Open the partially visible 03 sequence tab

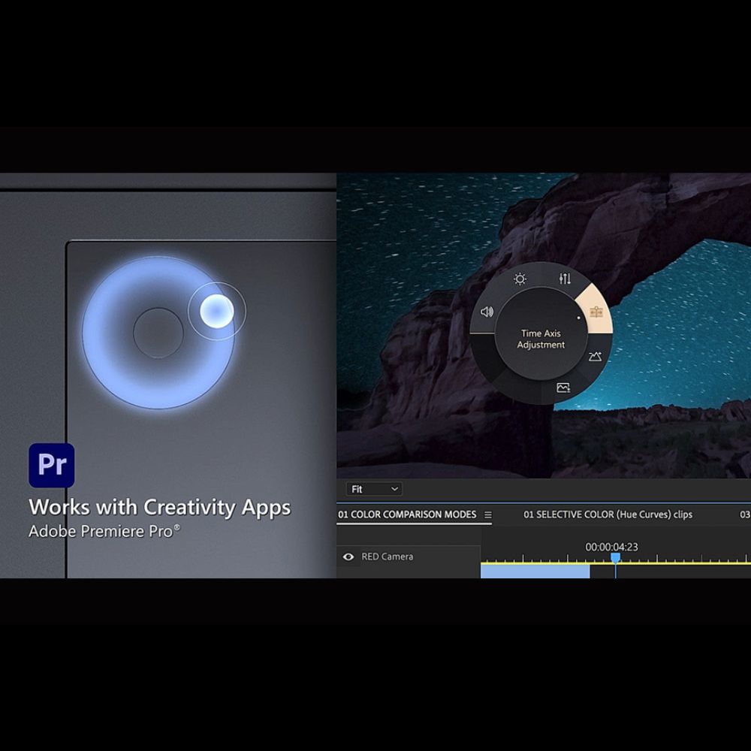coord(744,515)
